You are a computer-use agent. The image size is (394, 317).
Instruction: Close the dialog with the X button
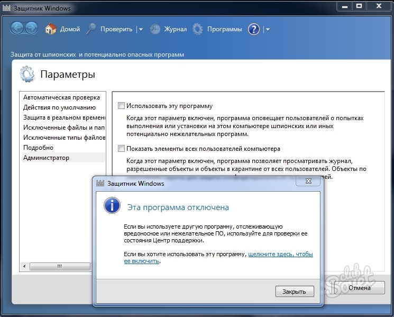[x=308, y=181]
